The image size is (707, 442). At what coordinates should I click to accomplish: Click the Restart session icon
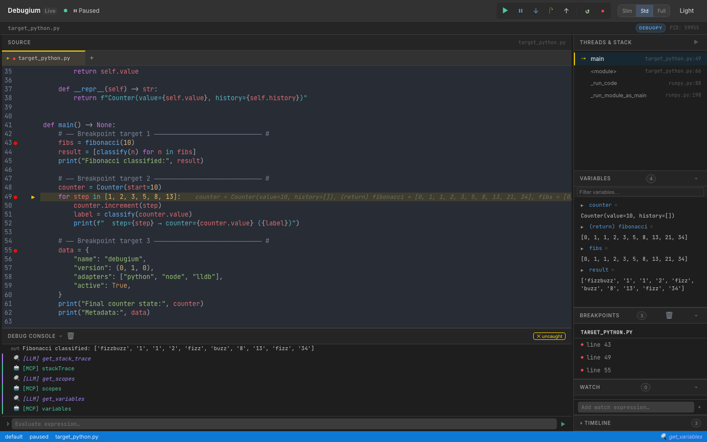click(x=587, y=10)
